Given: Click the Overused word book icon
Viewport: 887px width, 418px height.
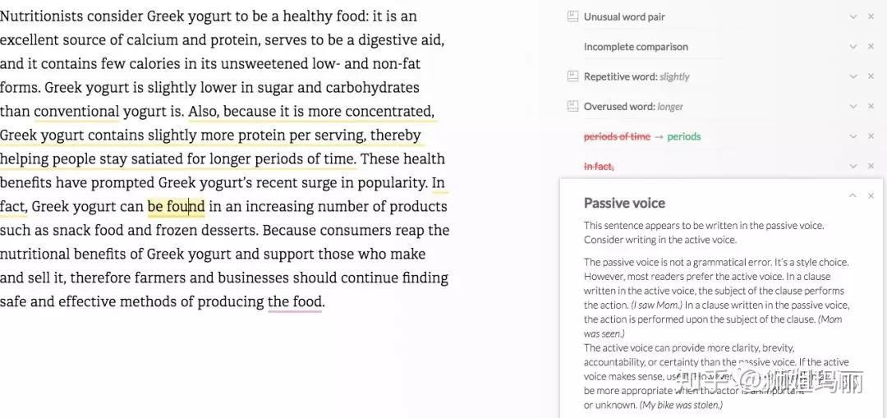Looking at the screenshot, I should click(572, 106).
